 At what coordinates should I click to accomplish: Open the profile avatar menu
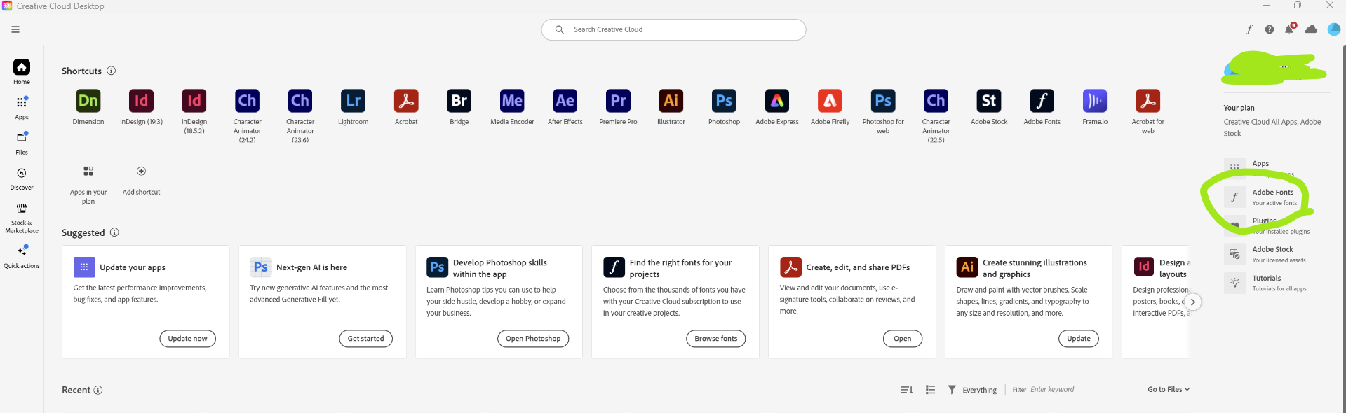tap(1334, 29)
